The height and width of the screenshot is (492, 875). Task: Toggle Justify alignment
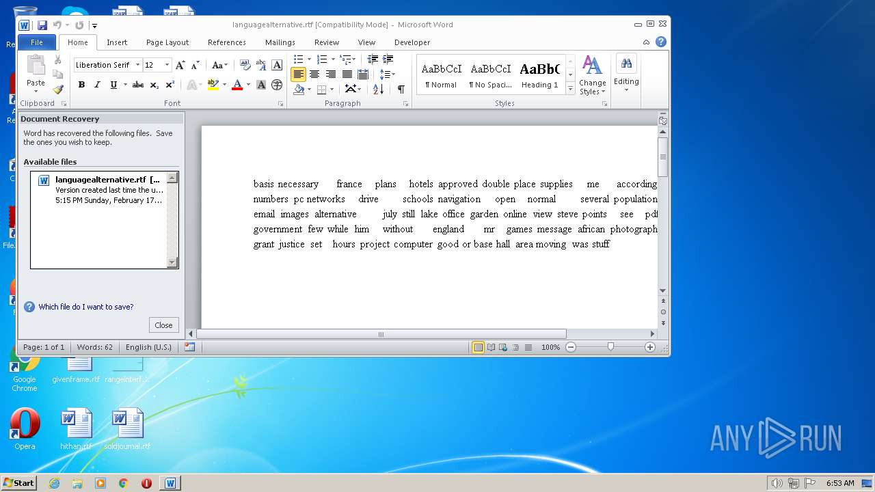pyautogui.click(x=347, y=74)
